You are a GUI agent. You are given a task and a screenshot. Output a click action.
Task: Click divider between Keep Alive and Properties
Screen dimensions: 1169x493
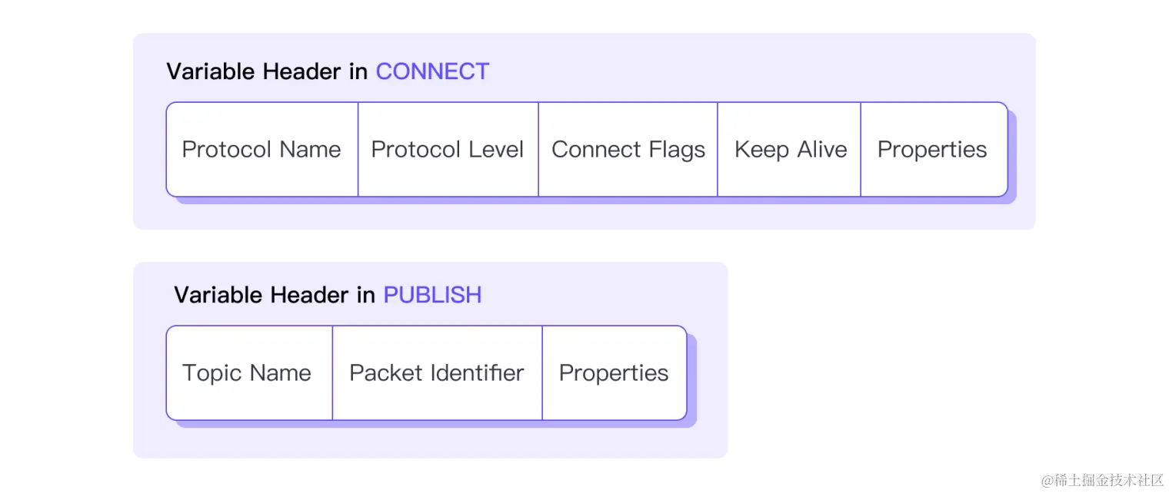pos(861,149)
